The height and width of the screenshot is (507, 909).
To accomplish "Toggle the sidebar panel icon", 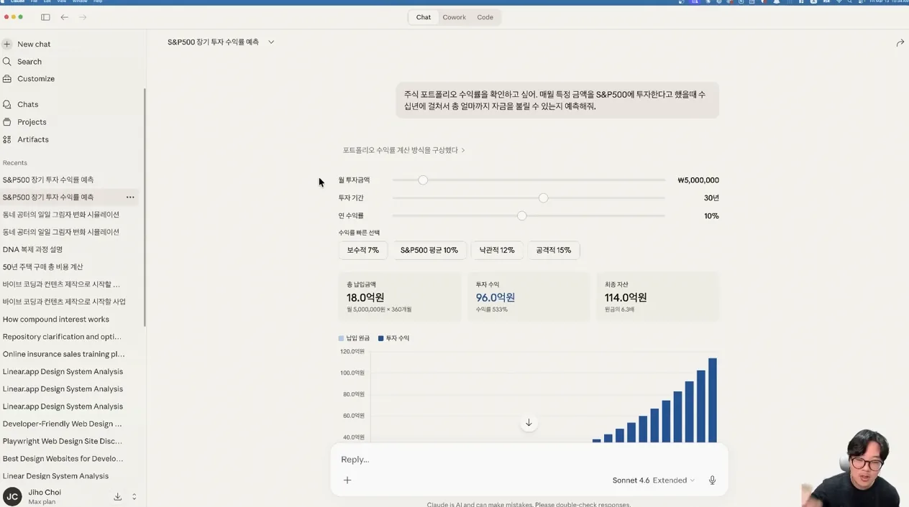I will point(45,17).
